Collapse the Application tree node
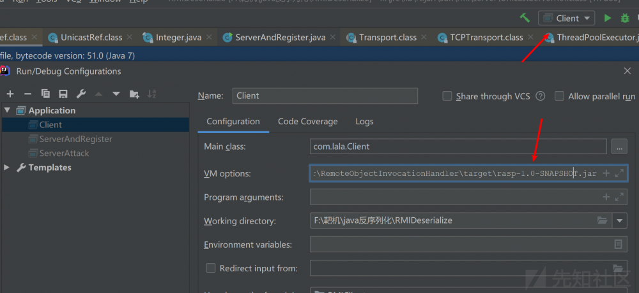Viewport: 639px width, 293px height. point(8,110)
